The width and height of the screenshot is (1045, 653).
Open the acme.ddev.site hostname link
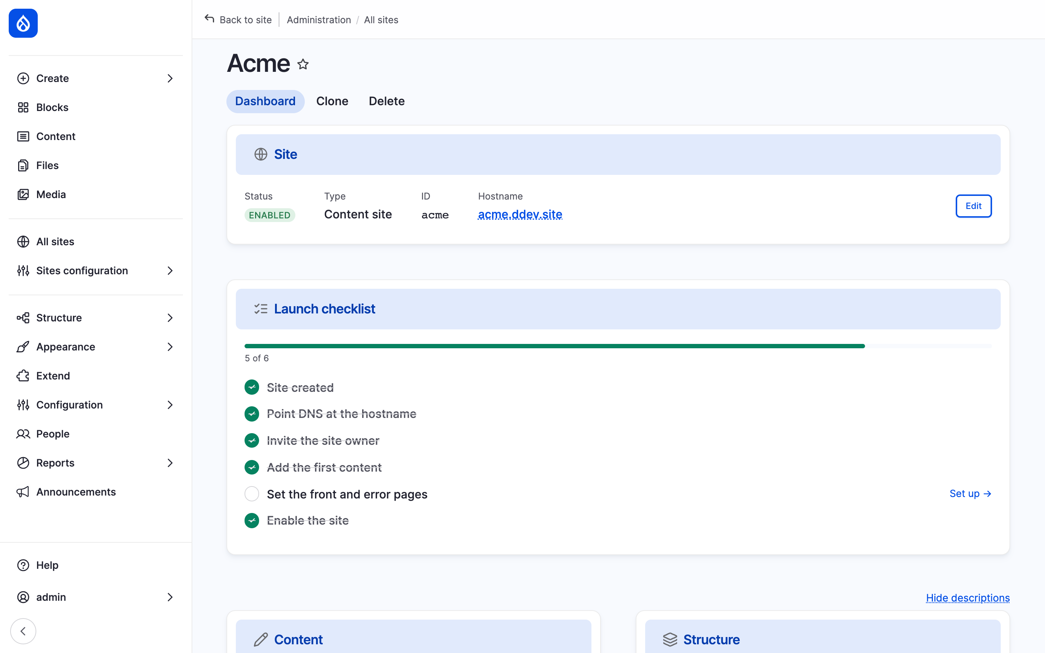pyautogui.click(x=520, y=214)
